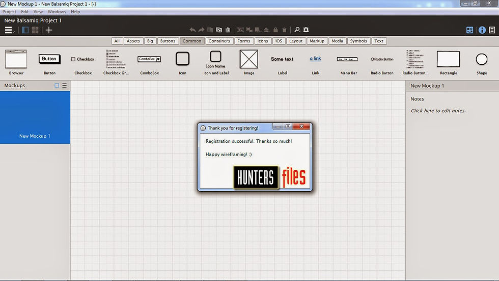499x281 pixels.
Task: Open the hamburger main menu icon
Action: (x=10, y=30)
